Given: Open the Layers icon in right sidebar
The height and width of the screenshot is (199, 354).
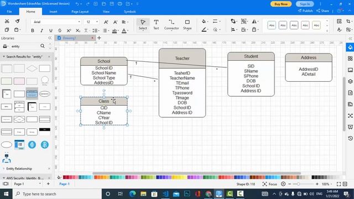Looking at the screenshot, I should point(350,81).
